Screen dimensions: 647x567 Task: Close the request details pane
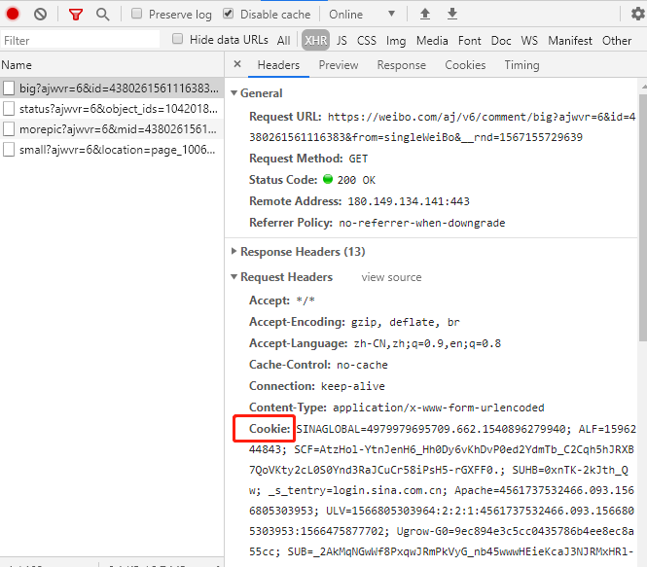(x=237, y=64)
